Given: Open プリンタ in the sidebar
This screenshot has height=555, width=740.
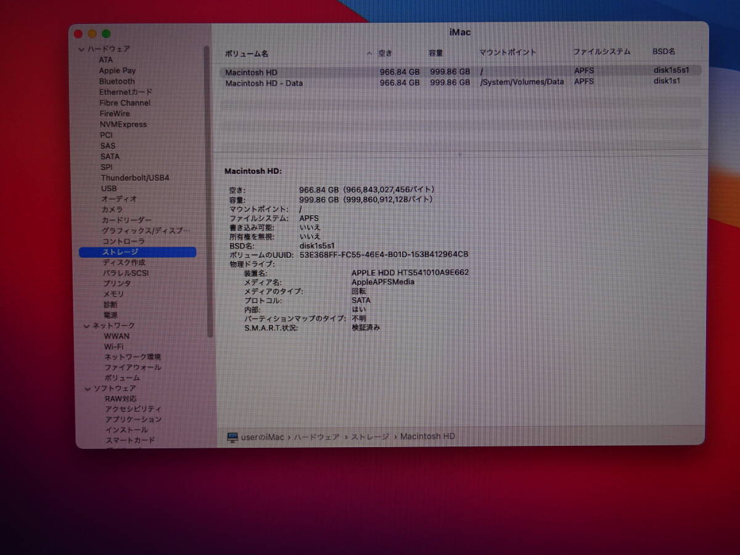Looking at the screenshot, I should click(x=117, y=283).
